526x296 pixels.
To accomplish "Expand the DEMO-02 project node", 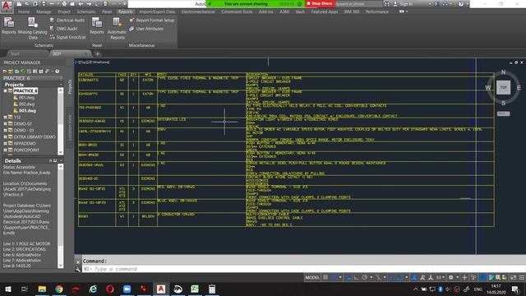I will (6, 124).
